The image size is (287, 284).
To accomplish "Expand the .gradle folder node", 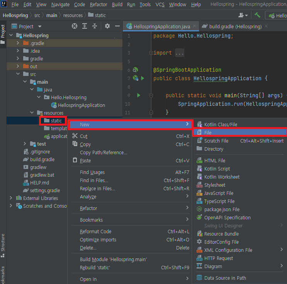I will point(18,43).
